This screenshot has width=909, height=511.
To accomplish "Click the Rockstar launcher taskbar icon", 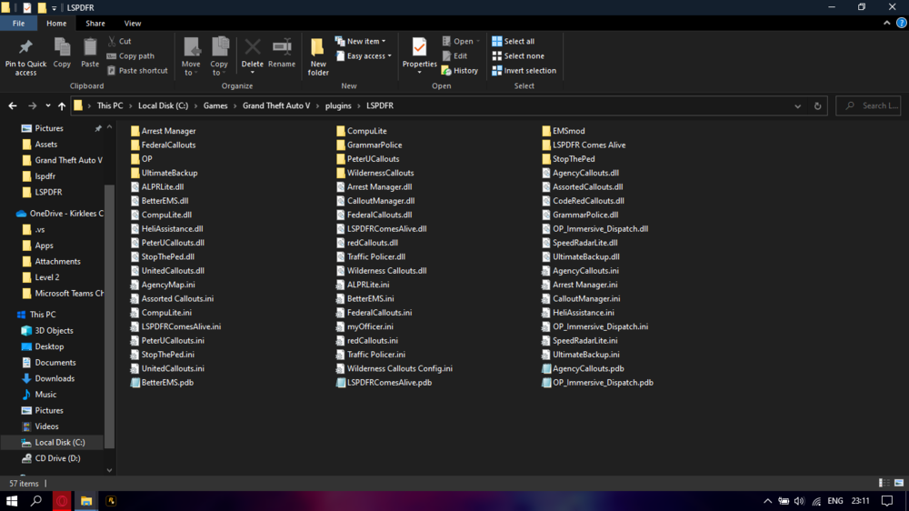I will coord(111,501).
